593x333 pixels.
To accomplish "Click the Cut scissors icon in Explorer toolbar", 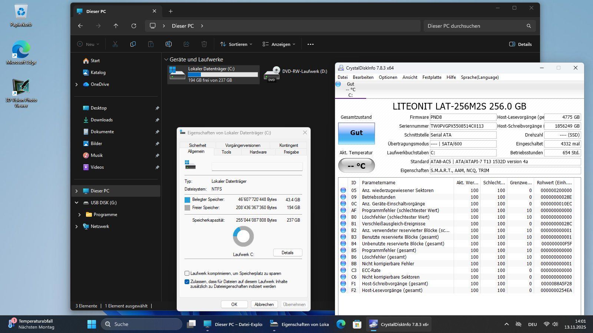I will [115, 44].
